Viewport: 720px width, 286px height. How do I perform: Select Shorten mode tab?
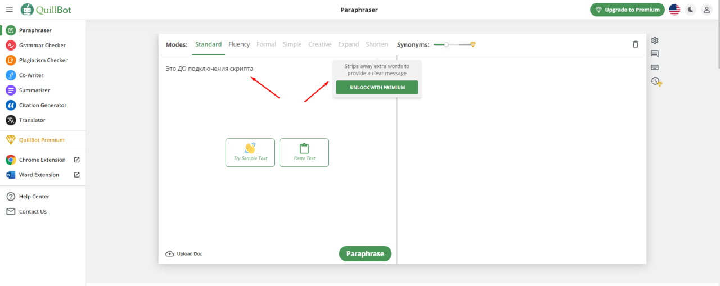pyautogui.click(x=377, y=44)
